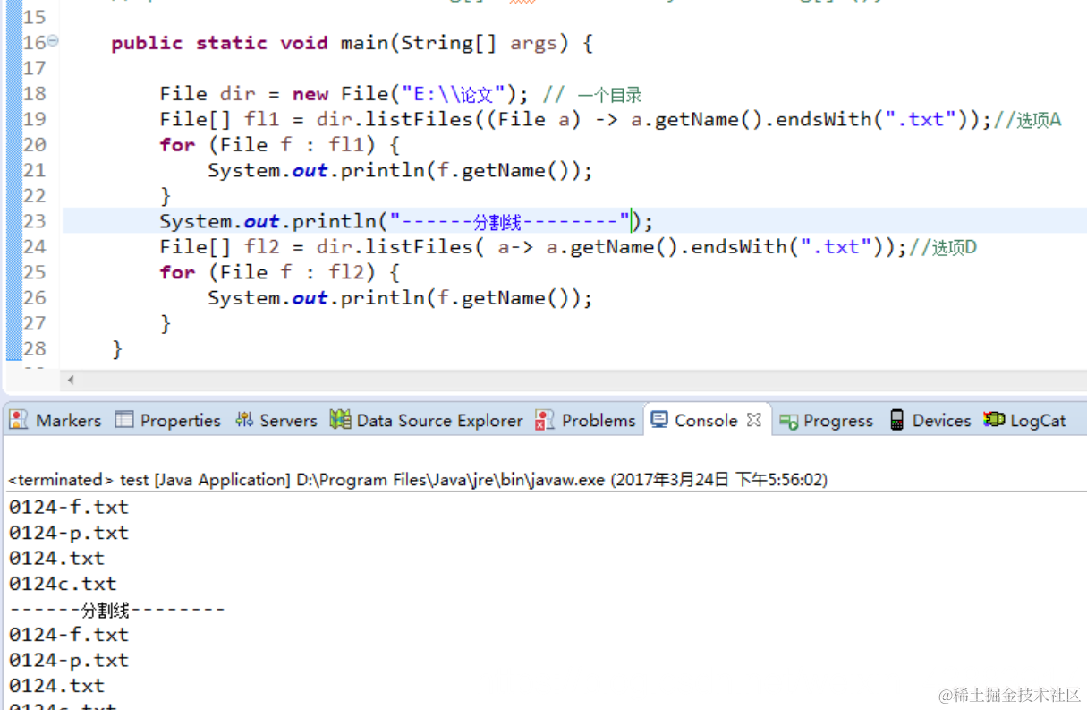The width and height of the screenshot is (1087, 710).
Task: Switch to the Problems view tab
Action: tap(585, 420)
